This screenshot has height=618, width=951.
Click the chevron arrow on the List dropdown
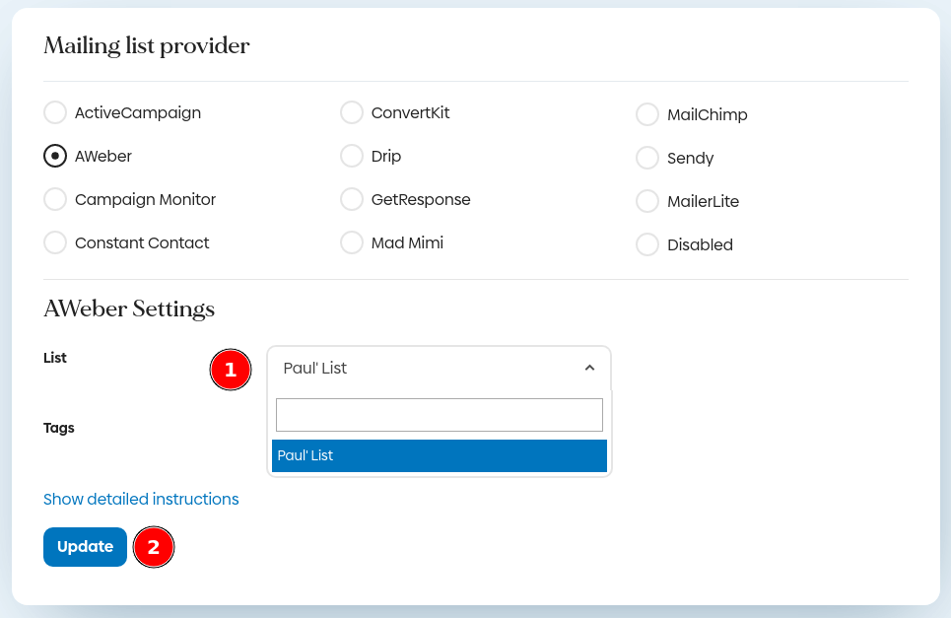tap(589, 368)
